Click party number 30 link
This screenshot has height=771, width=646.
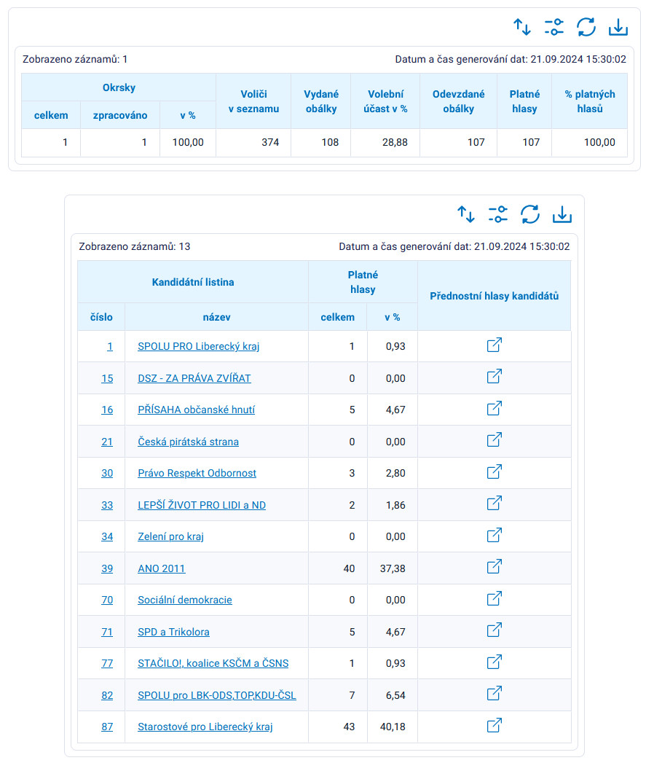coord(107,473)
